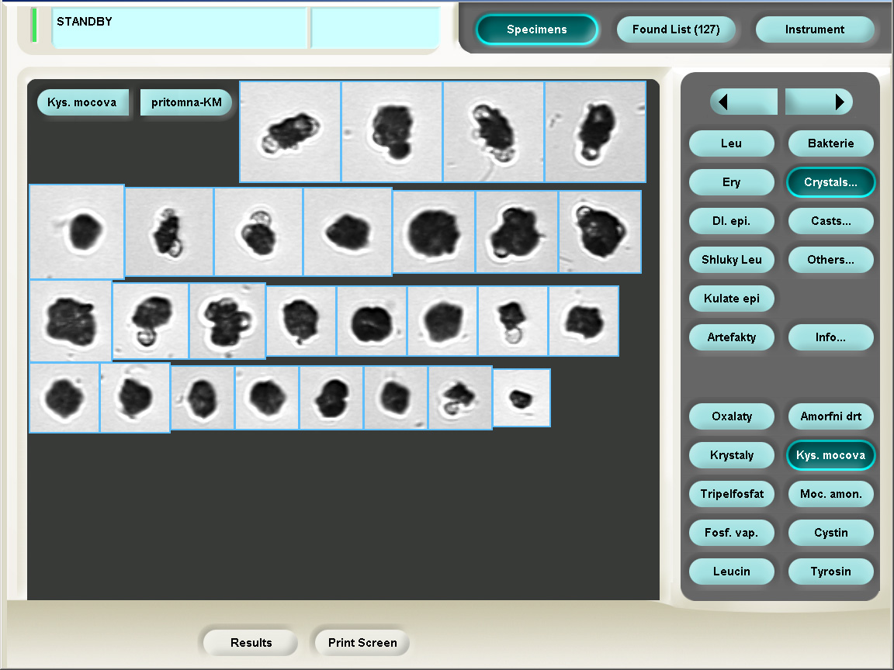The height and width of the screenshot is (670, 894).
Task: Select the first particle image in second row
Action: point(77,232)
